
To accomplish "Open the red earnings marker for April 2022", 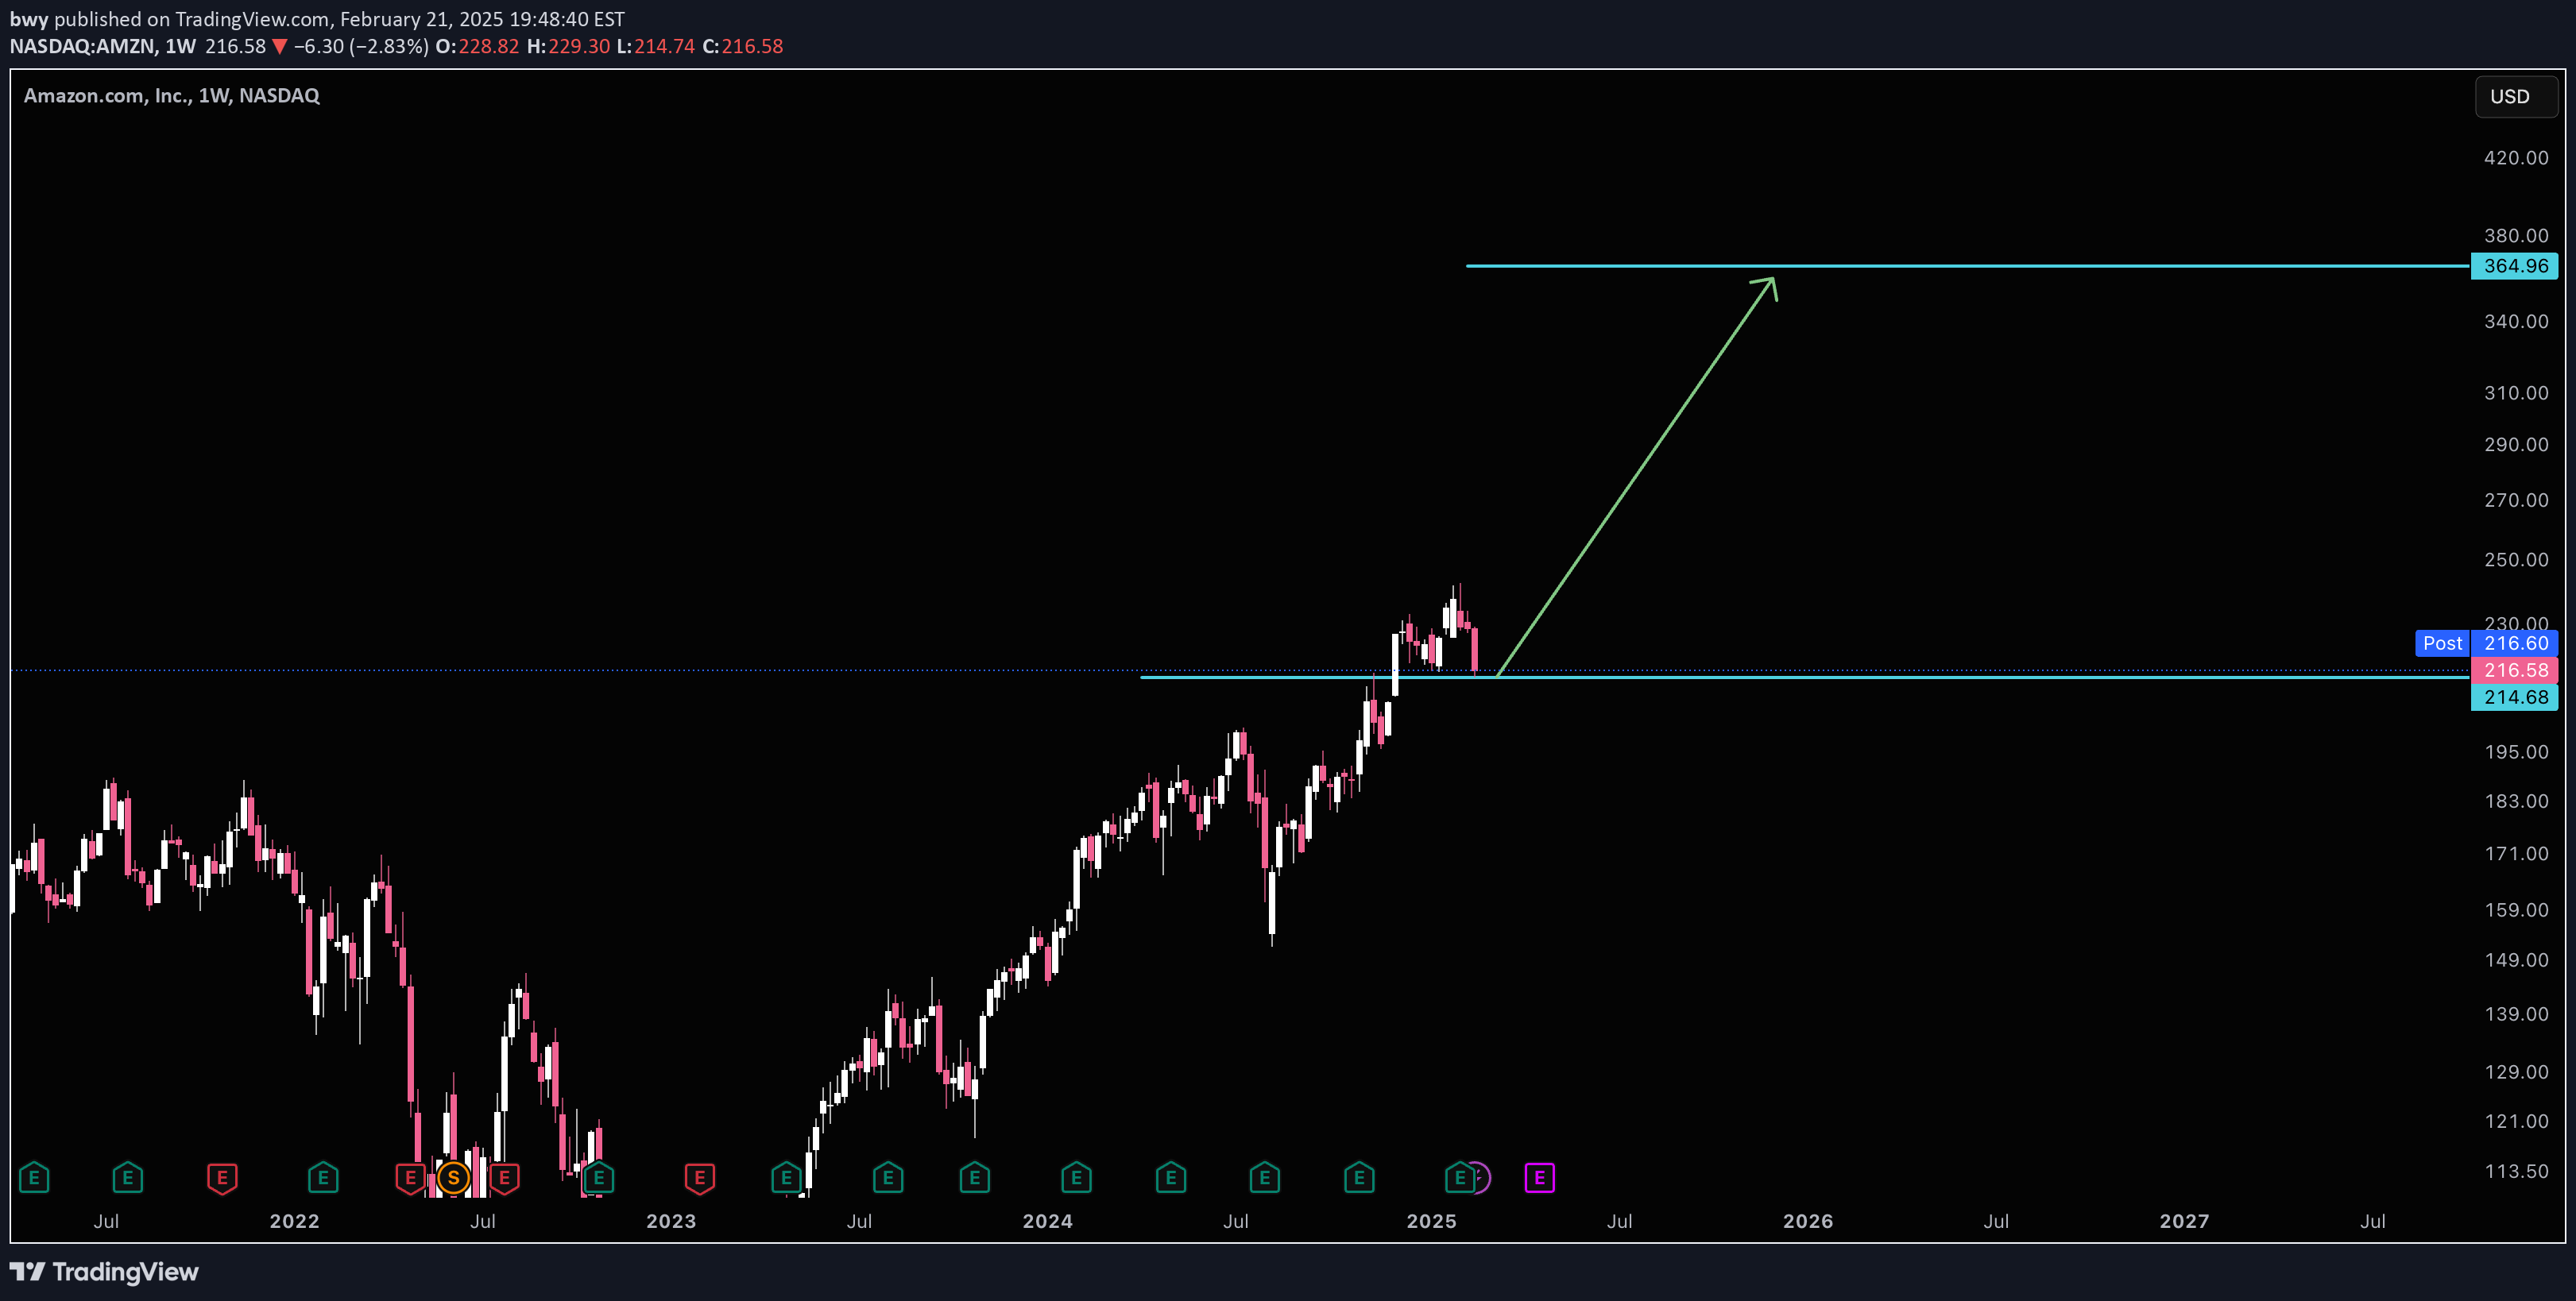I will click(410, 1177).
